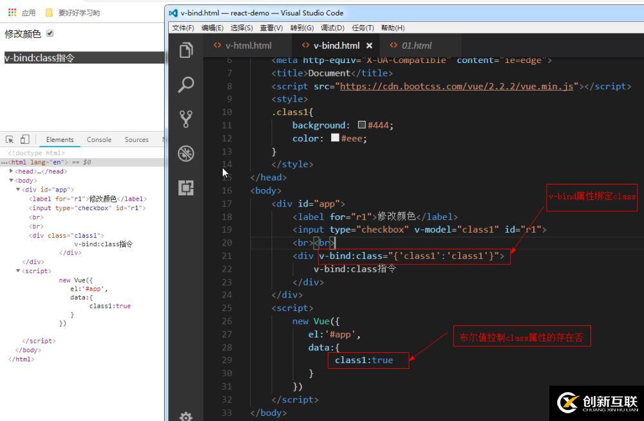This screenshot has width=644, height=421.
Task: Click the Chrome apps grid icon
Action: tap(12, 13)
